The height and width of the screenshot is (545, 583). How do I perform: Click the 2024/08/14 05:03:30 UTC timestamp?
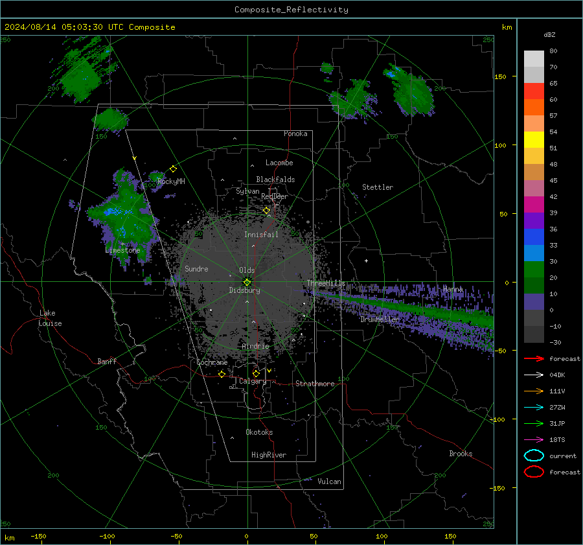click(x=63, y=27)
